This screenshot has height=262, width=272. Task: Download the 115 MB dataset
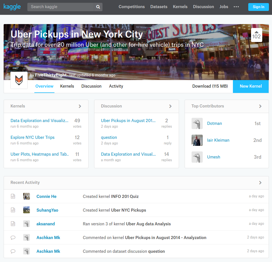click(x=210, y=86)
